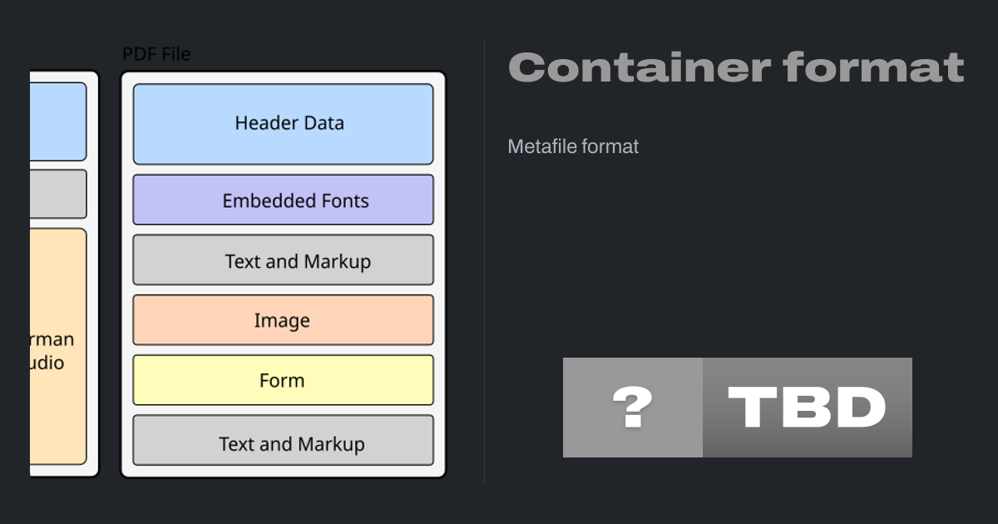
Task: Click the question mark icon
Action: click(632, 408)
